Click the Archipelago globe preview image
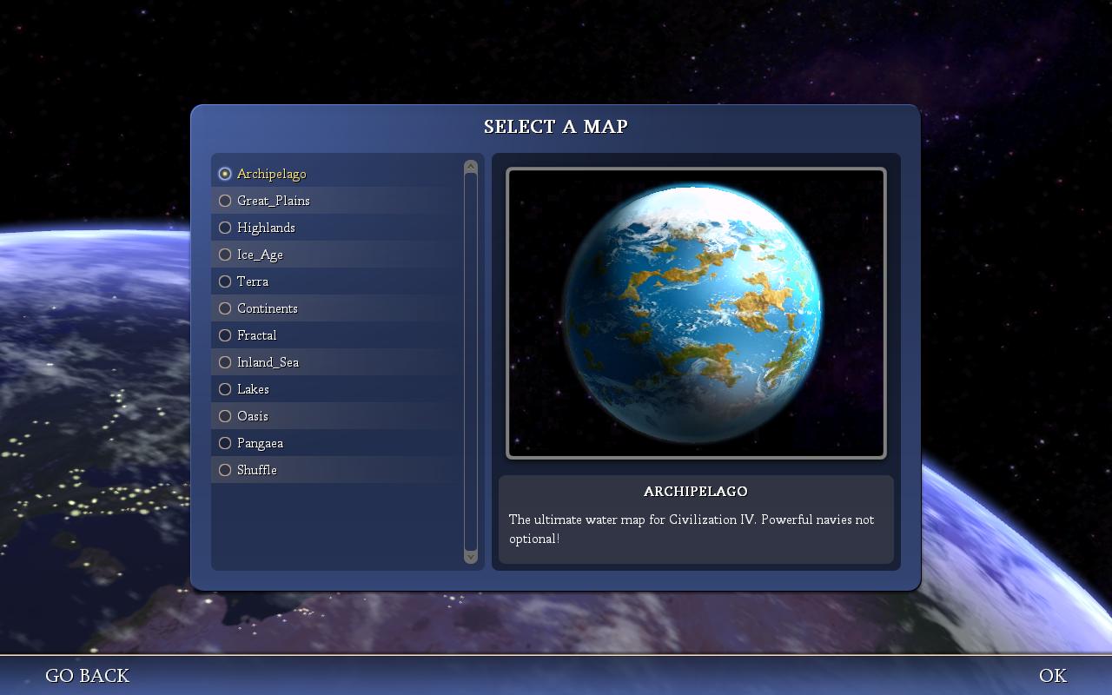The image size is (1112, 695). click(x=696, y=313)
